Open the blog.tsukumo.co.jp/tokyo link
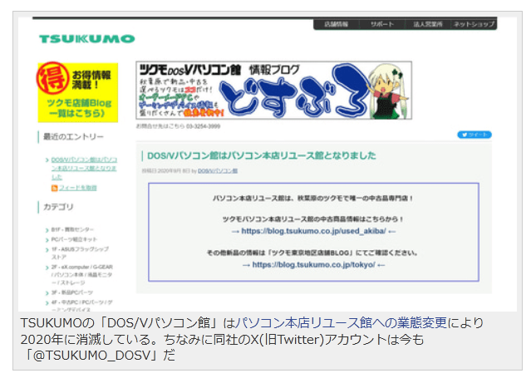 click(307, 265)
